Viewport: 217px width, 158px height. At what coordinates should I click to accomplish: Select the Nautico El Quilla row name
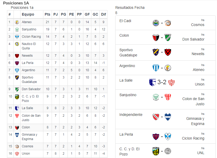[29, 46]
